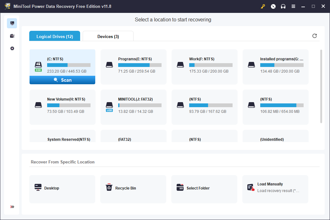This screenshot has width=330, height=220.
Task: Click the Recycle Bin icon
Action: click(x=109, y=187)
